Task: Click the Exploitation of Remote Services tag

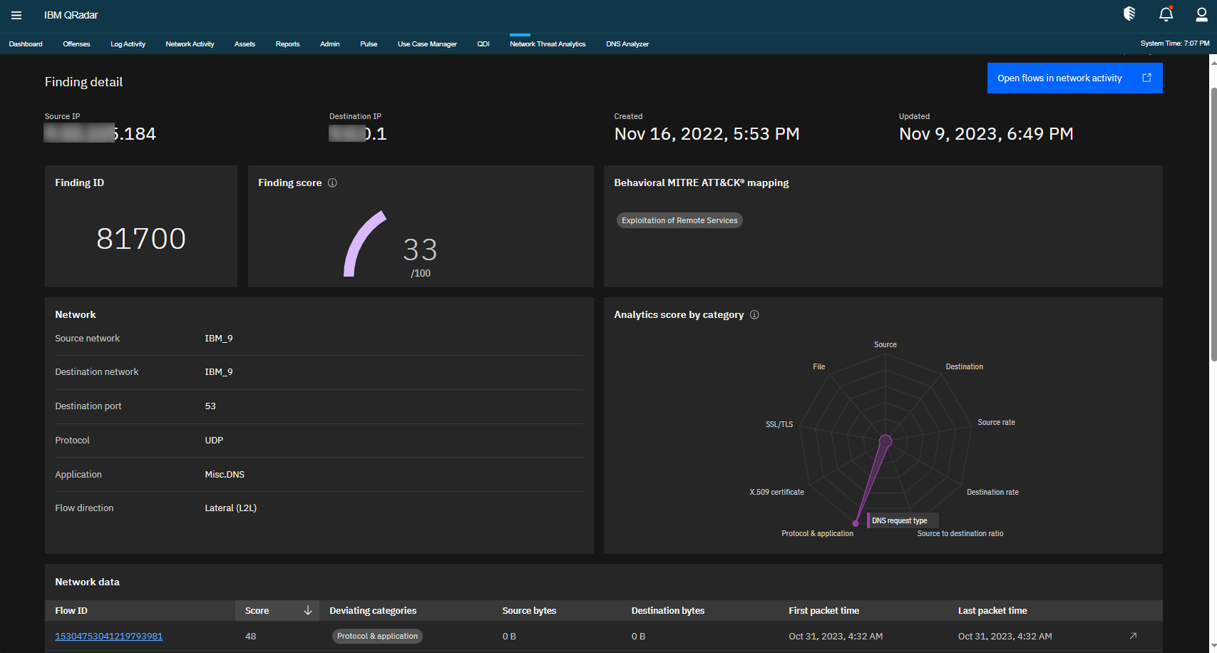Action: coord(679,220)
